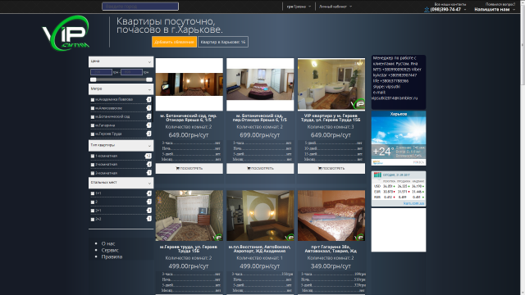Tick the м.Гагарина metro checkbox
The width and height of the screenshot is (525, 295).
tap(93, 125)
